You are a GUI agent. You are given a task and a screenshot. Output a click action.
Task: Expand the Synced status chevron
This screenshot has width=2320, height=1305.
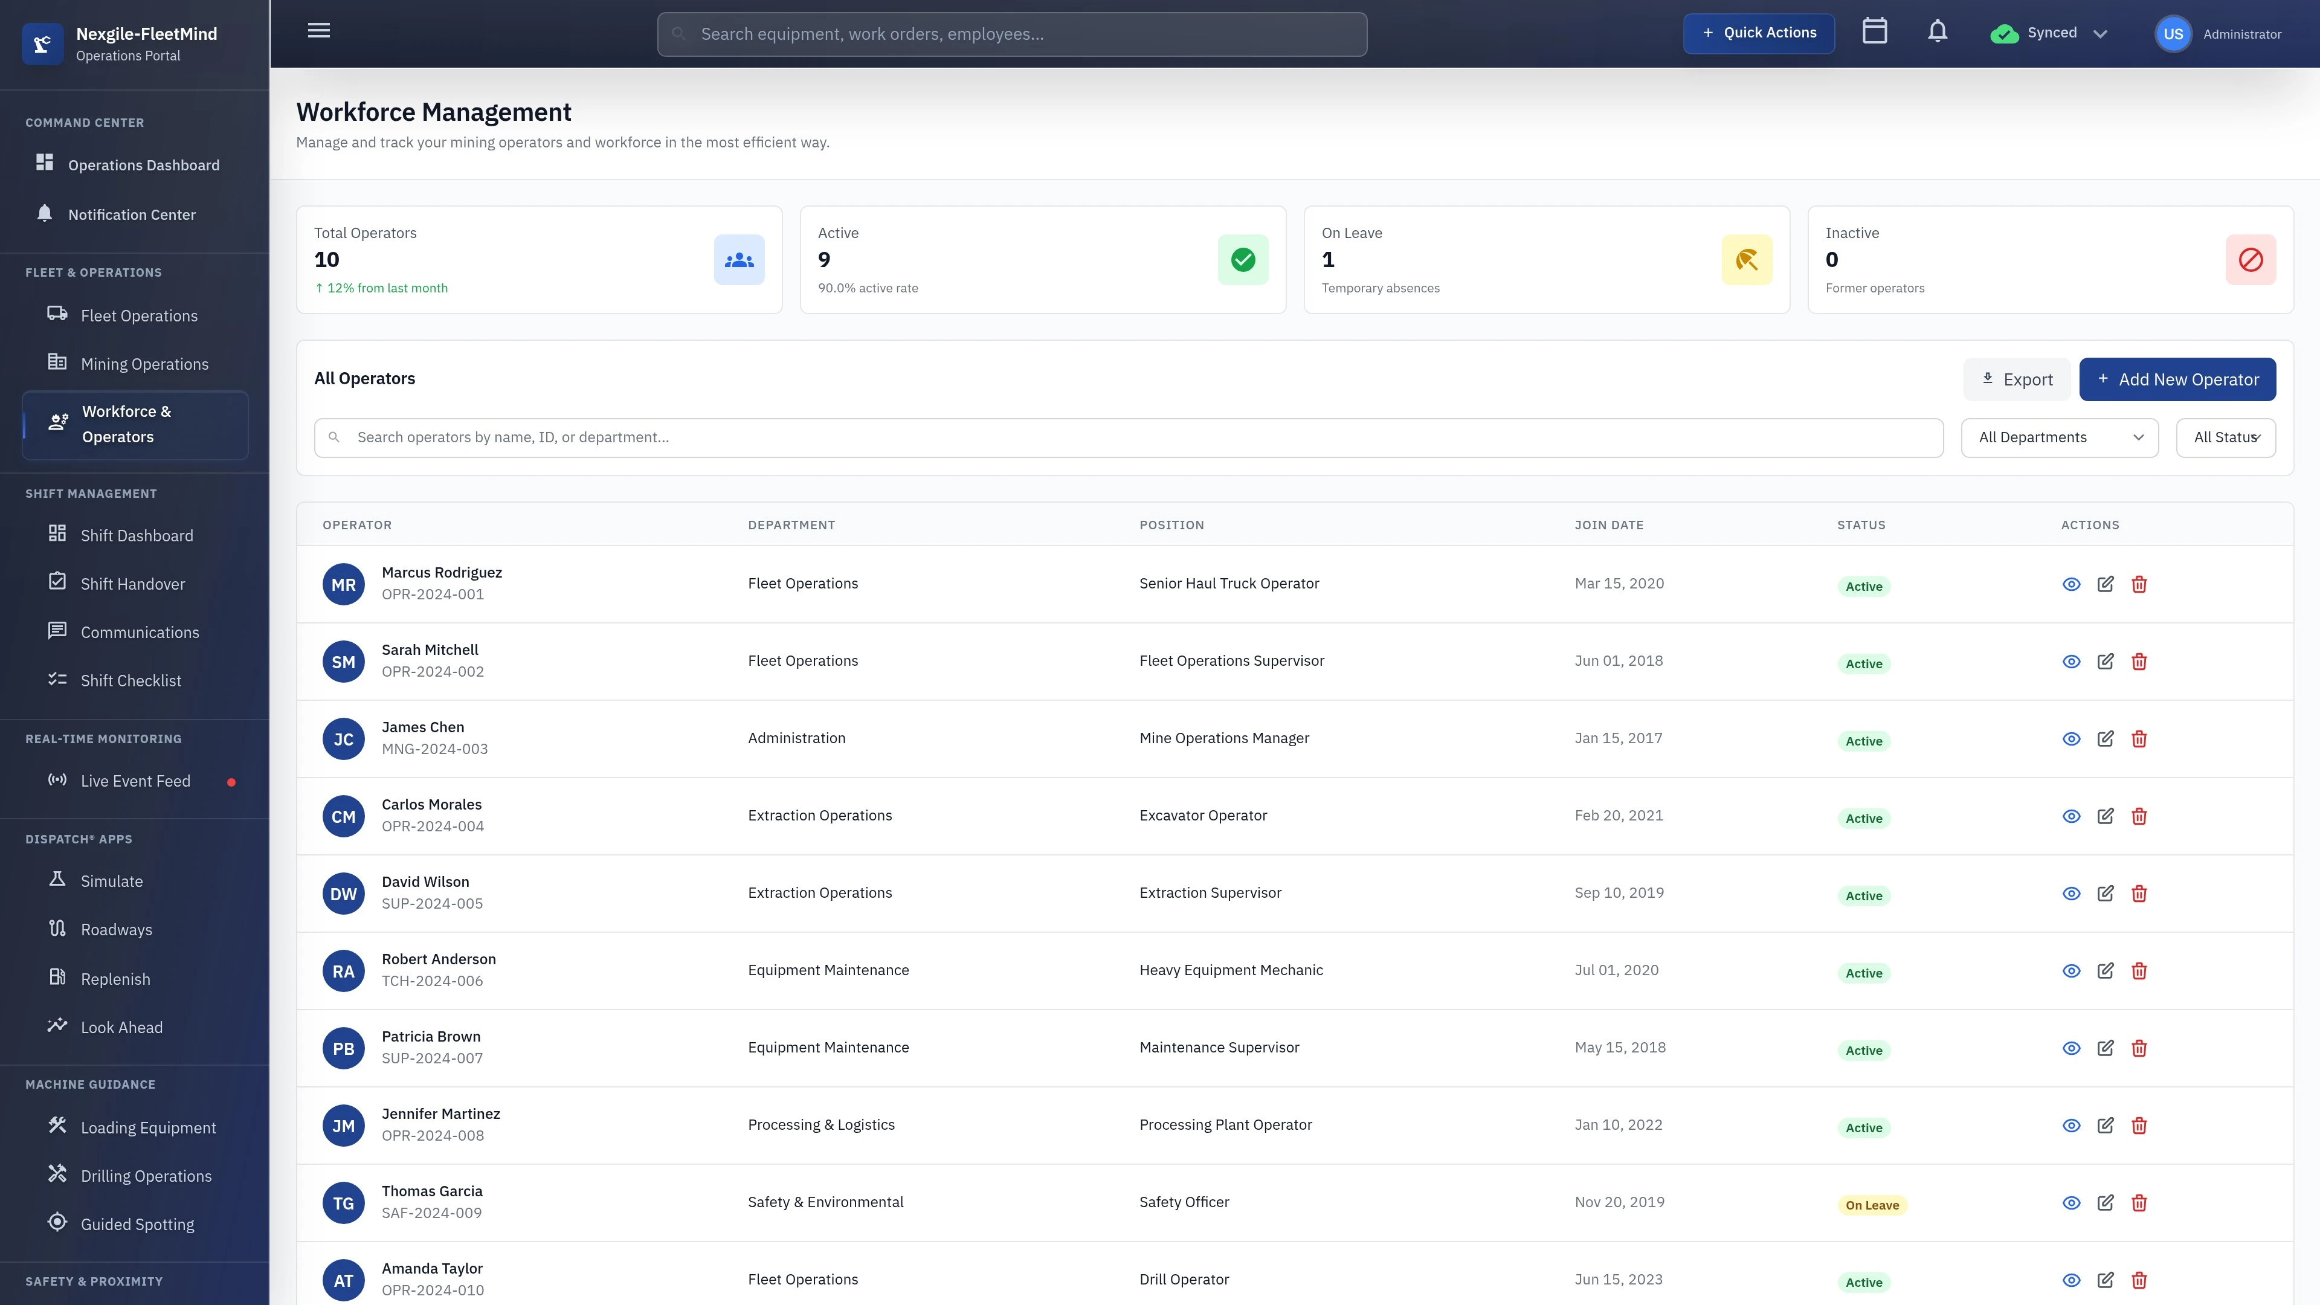tap(2101, 33)
